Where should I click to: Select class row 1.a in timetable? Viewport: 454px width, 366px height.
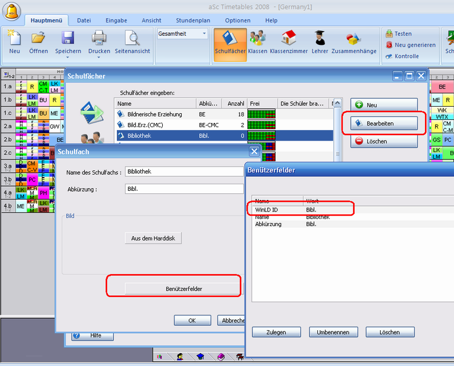(x=8, y=87)
